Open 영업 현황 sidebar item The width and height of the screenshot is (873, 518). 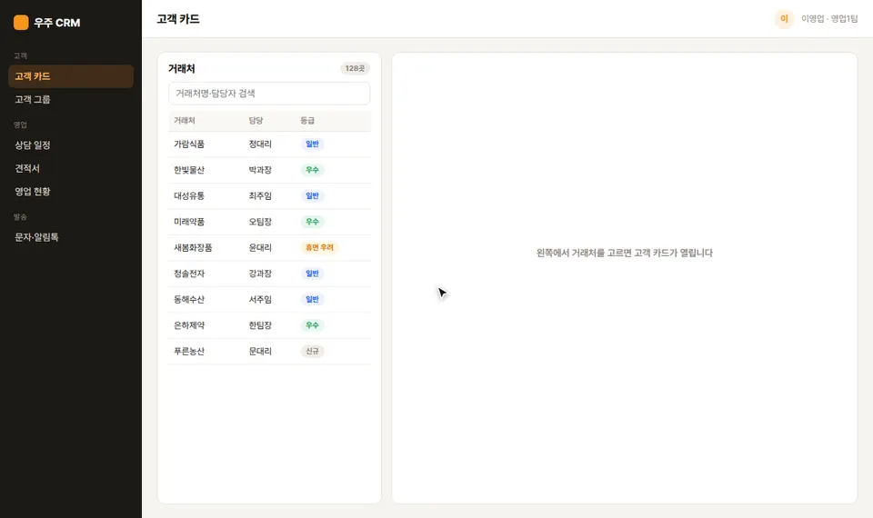[x=71, y=192]
